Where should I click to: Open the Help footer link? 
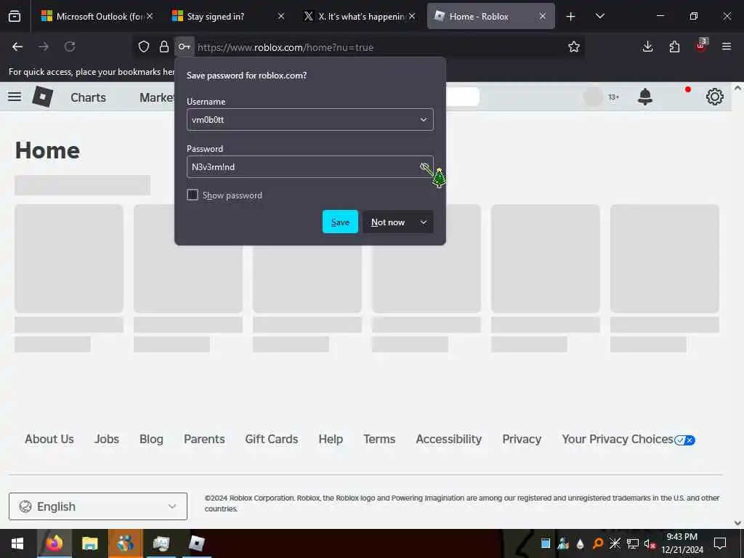pyautogui.click(x=331, y=440)
